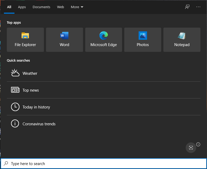Open the feedback person icon

click(x=187, y=7)
